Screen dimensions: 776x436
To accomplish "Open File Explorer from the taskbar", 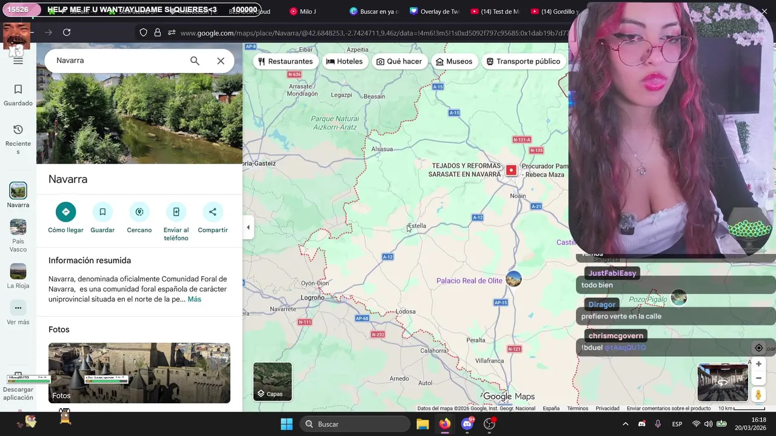I will 423,424.
